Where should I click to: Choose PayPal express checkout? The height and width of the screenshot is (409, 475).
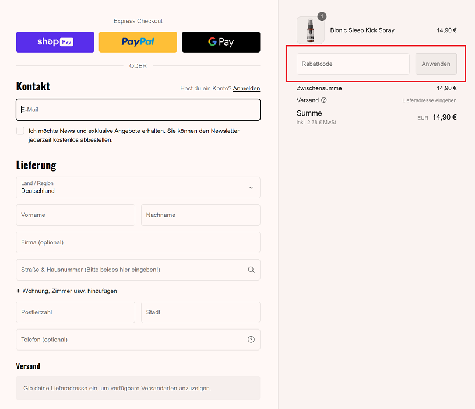coord(138,42)
